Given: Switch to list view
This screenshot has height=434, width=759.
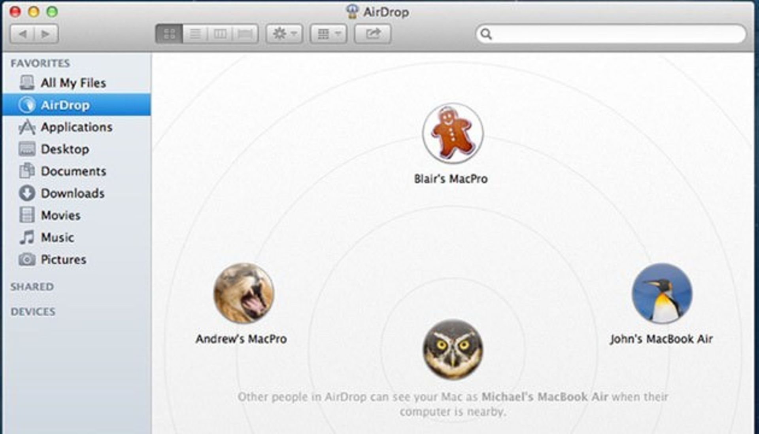Looking at the screenshot, I should click(195, 34).
